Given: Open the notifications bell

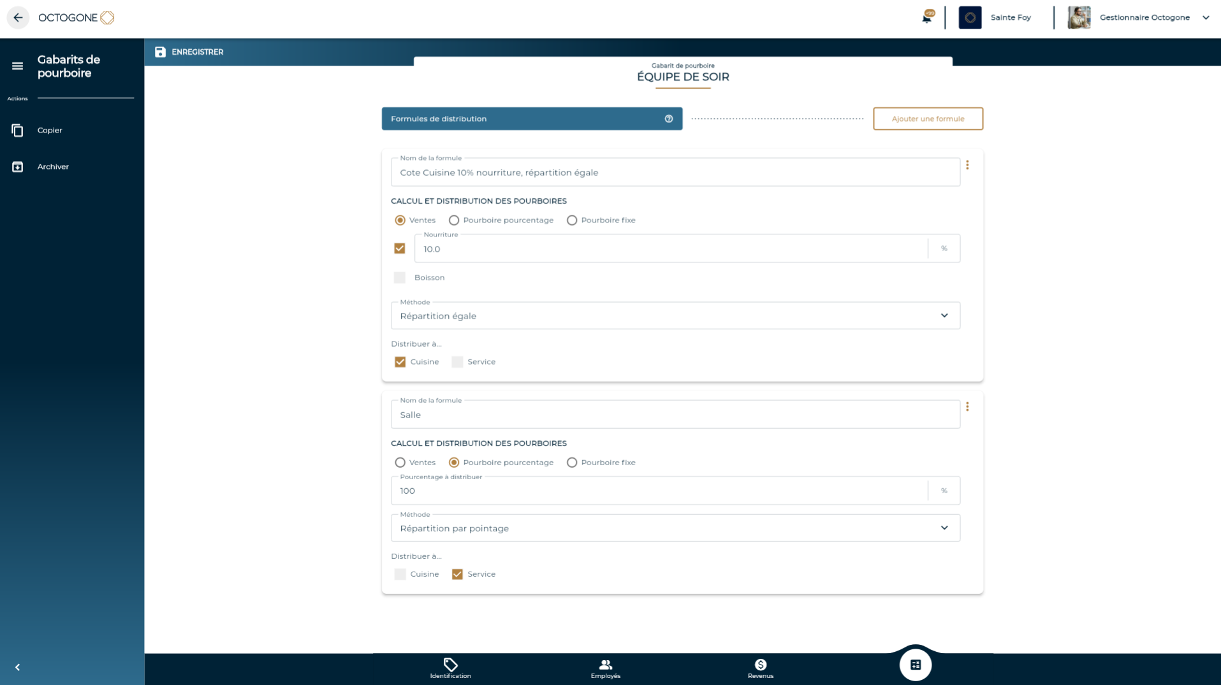Looking at the screenshot, I should [x=927, y=17].
